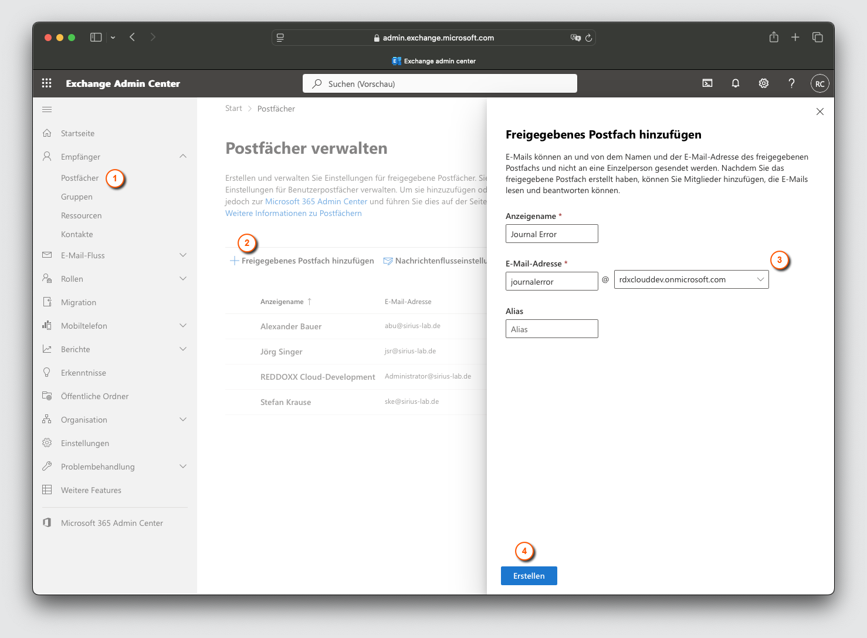This screenshot has height=638, width=867.
Task: Open the help question mark icon
Action: pyautogui.click(x=791, y=83)
